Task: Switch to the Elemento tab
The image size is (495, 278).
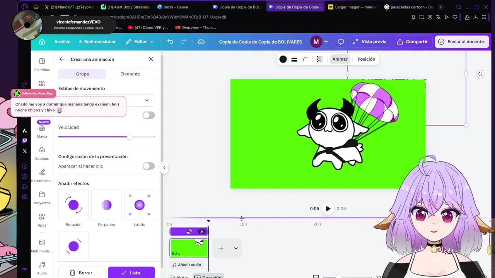Action: click(x=130, y=74)
